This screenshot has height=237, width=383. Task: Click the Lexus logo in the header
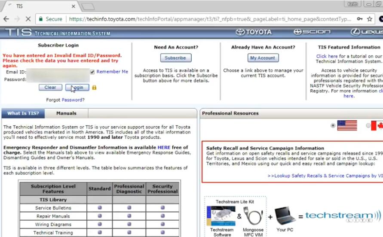pyautogui.click(x=367, y=32)
